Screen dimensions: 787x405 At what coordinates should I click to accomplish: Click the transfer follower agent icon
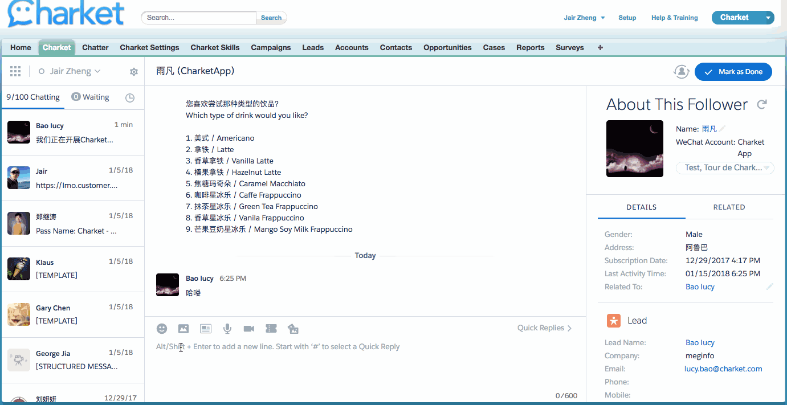(x=681, y=72)
